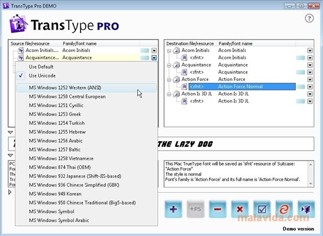Select Use Default encoding
The width and height of the screenshot is (323, 236).
(x=86, y=67)
